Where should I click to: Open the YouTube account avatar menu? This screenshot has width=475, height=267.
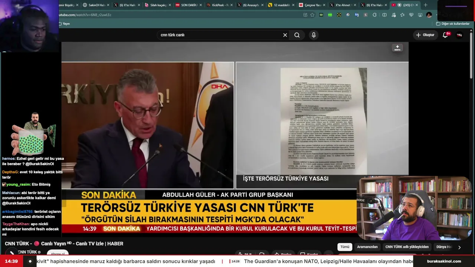pyautogui.click(x=459, y=35)
